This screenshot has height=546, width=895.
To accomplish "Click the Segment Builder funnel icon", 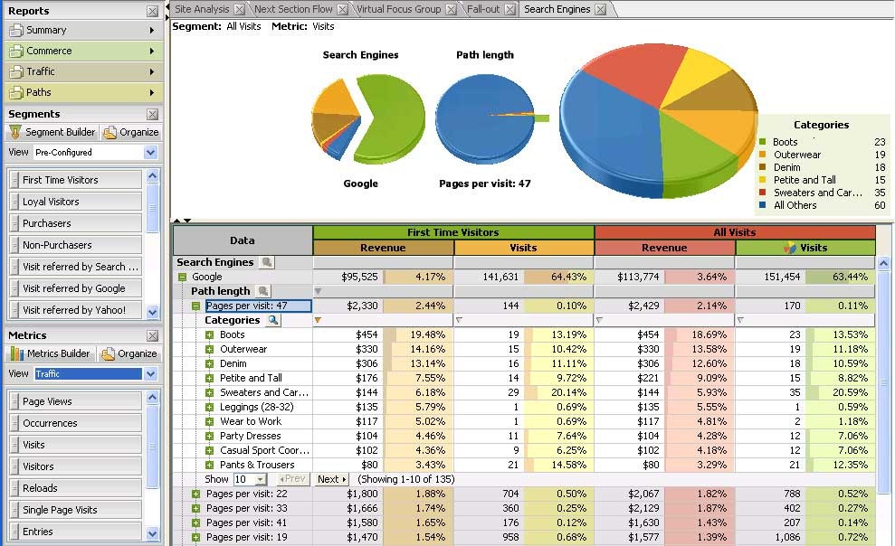I will pyautogui.click(x=15, y=132).
